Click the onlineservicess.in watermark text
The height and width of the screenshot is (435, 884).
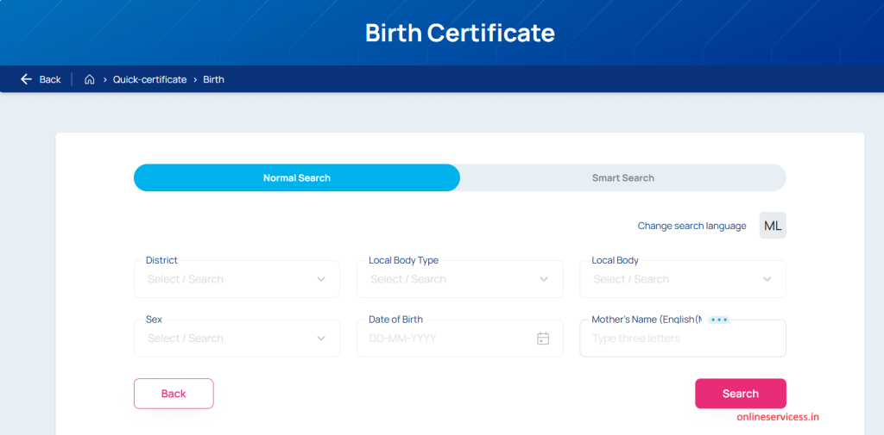tap(777, 417)
